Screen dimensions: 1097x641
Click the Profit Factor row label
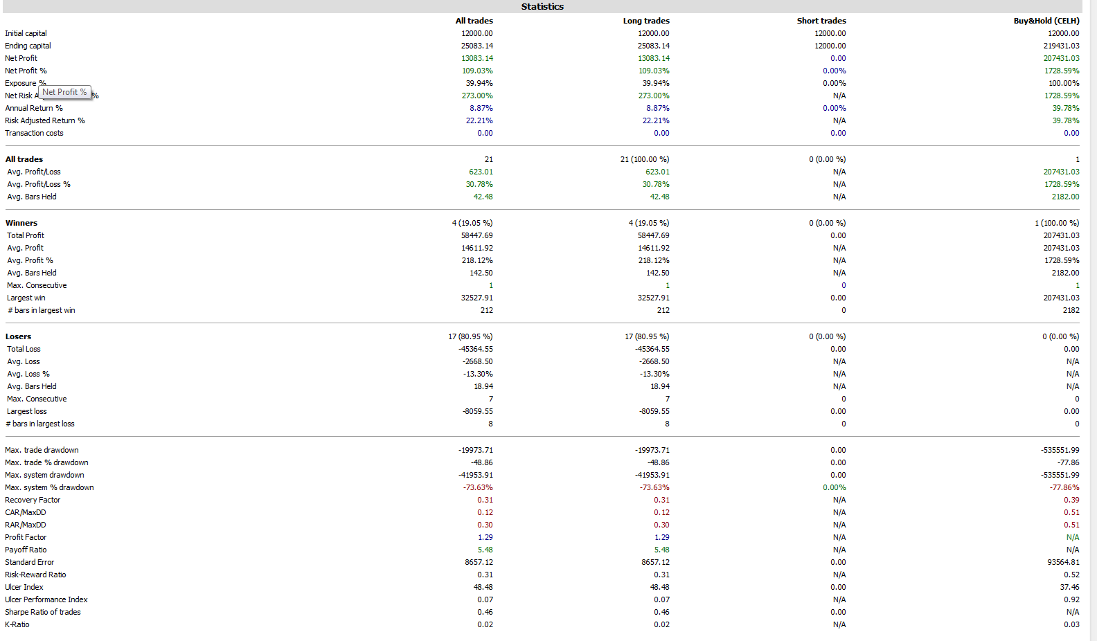[26, 537]
